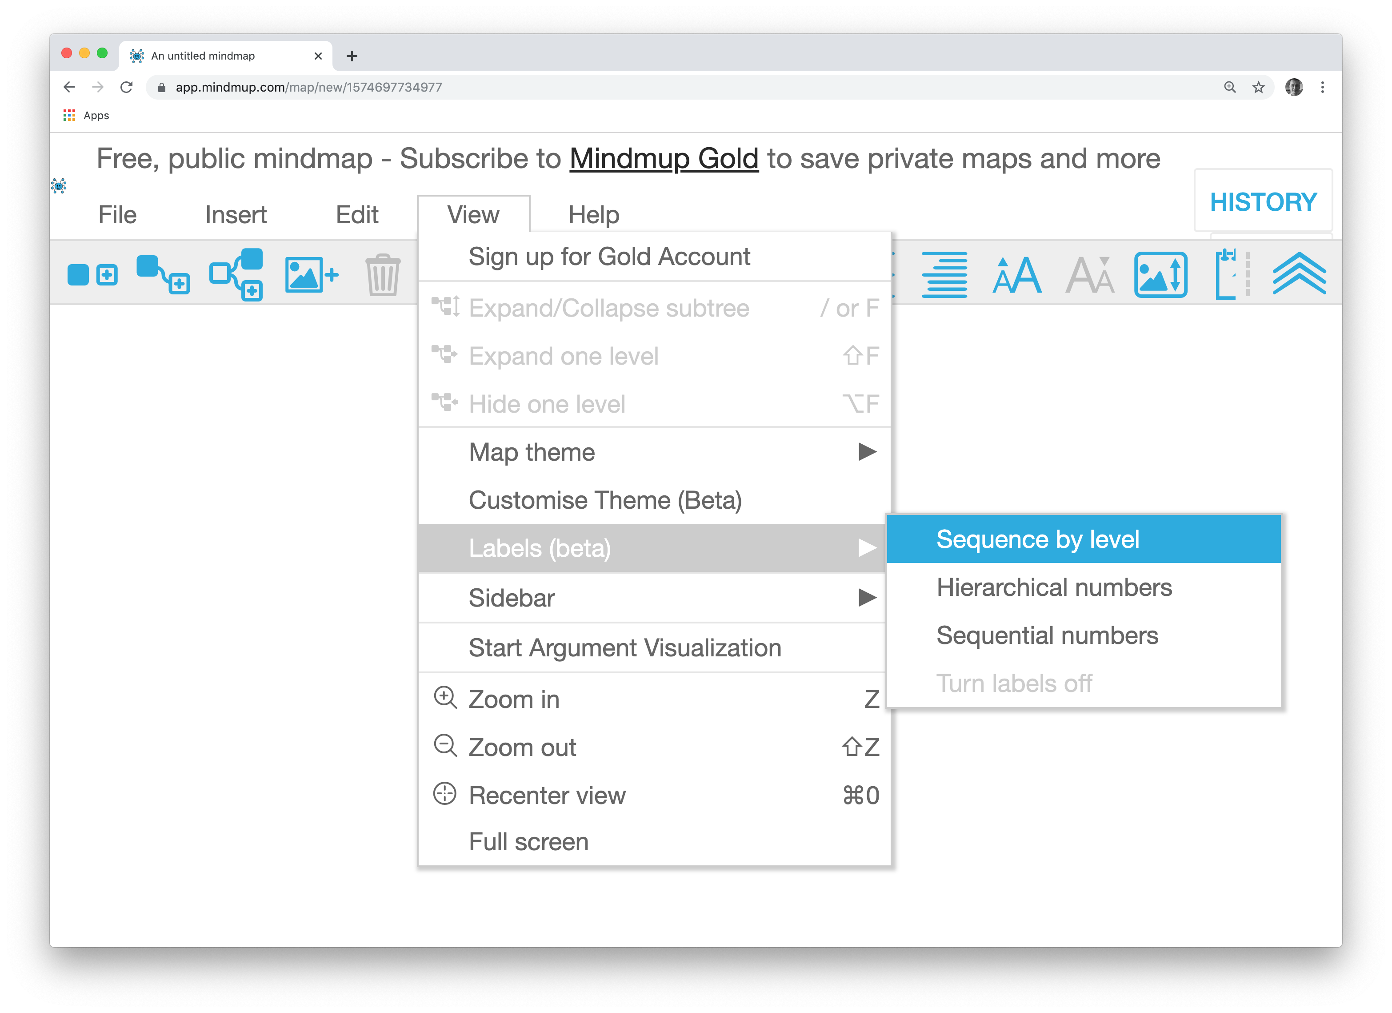Click the bookmark star icon
The width and height of the screenshot is (1392, 1013).
[1258, 87]
